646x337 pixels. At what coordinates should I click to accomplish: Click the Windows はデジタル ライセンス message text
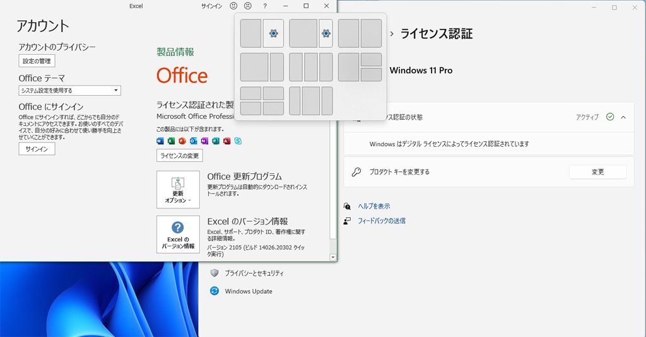449,144
